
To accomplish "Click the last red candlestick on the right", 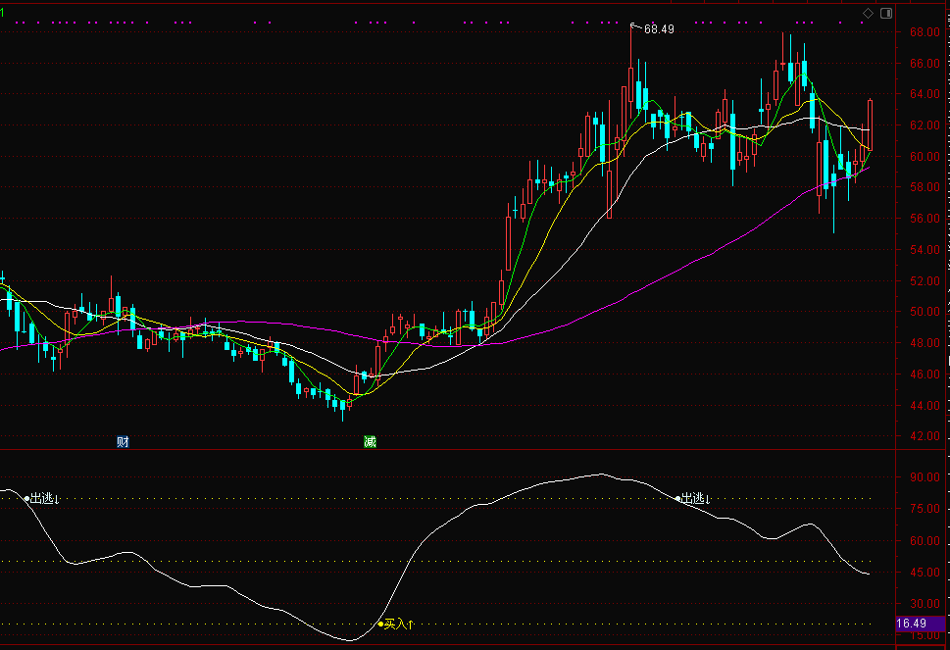I will (870, 125).
